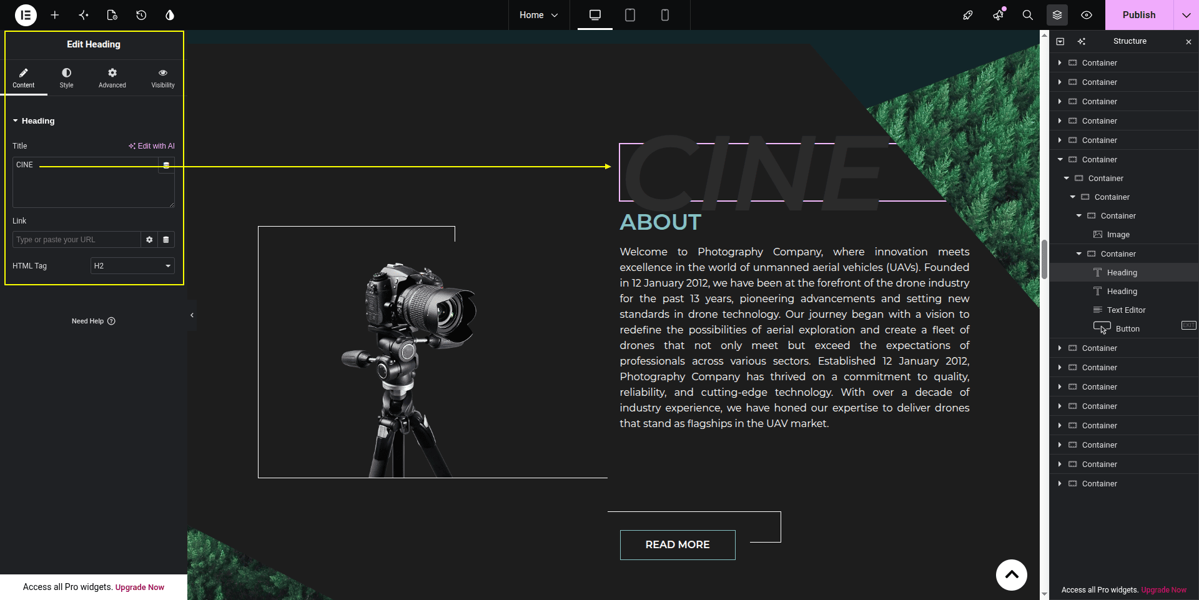This screenshot has width=1199, height=600.
Task: Click the canvas vertical scrollbar thumb
Action: pyautogui.click(x=1044, y=259)
